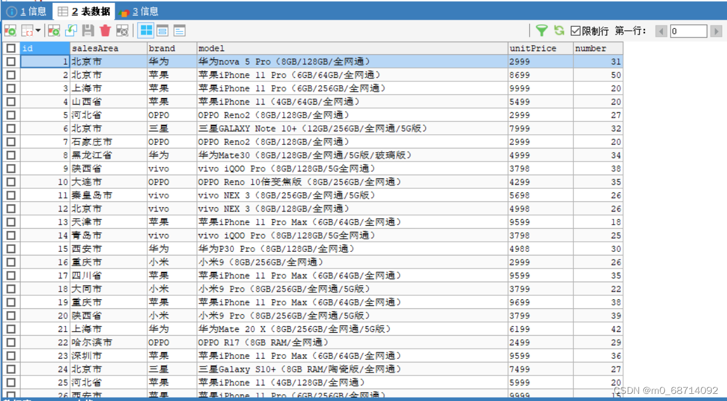The image size is (727, 401).
Task: Click the number cell showing 42
Action: pos(598,329)
